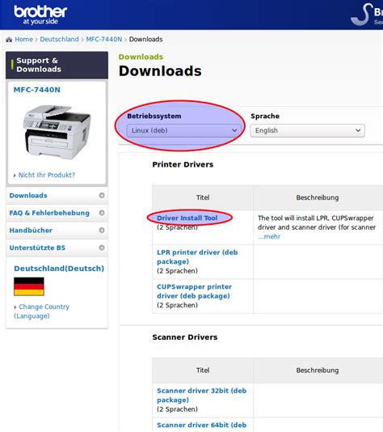Screen dimensions: 383x432
Task: Click circle arrow icon beside Handbücher
Action: click(x=102, y=230)
